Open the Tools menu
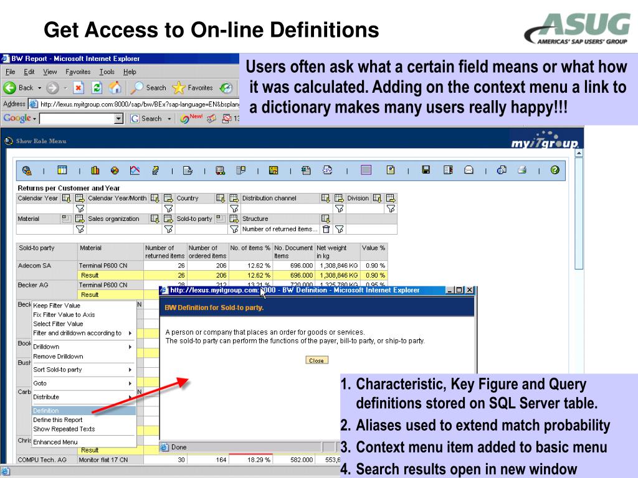 [x=107, y=72]
